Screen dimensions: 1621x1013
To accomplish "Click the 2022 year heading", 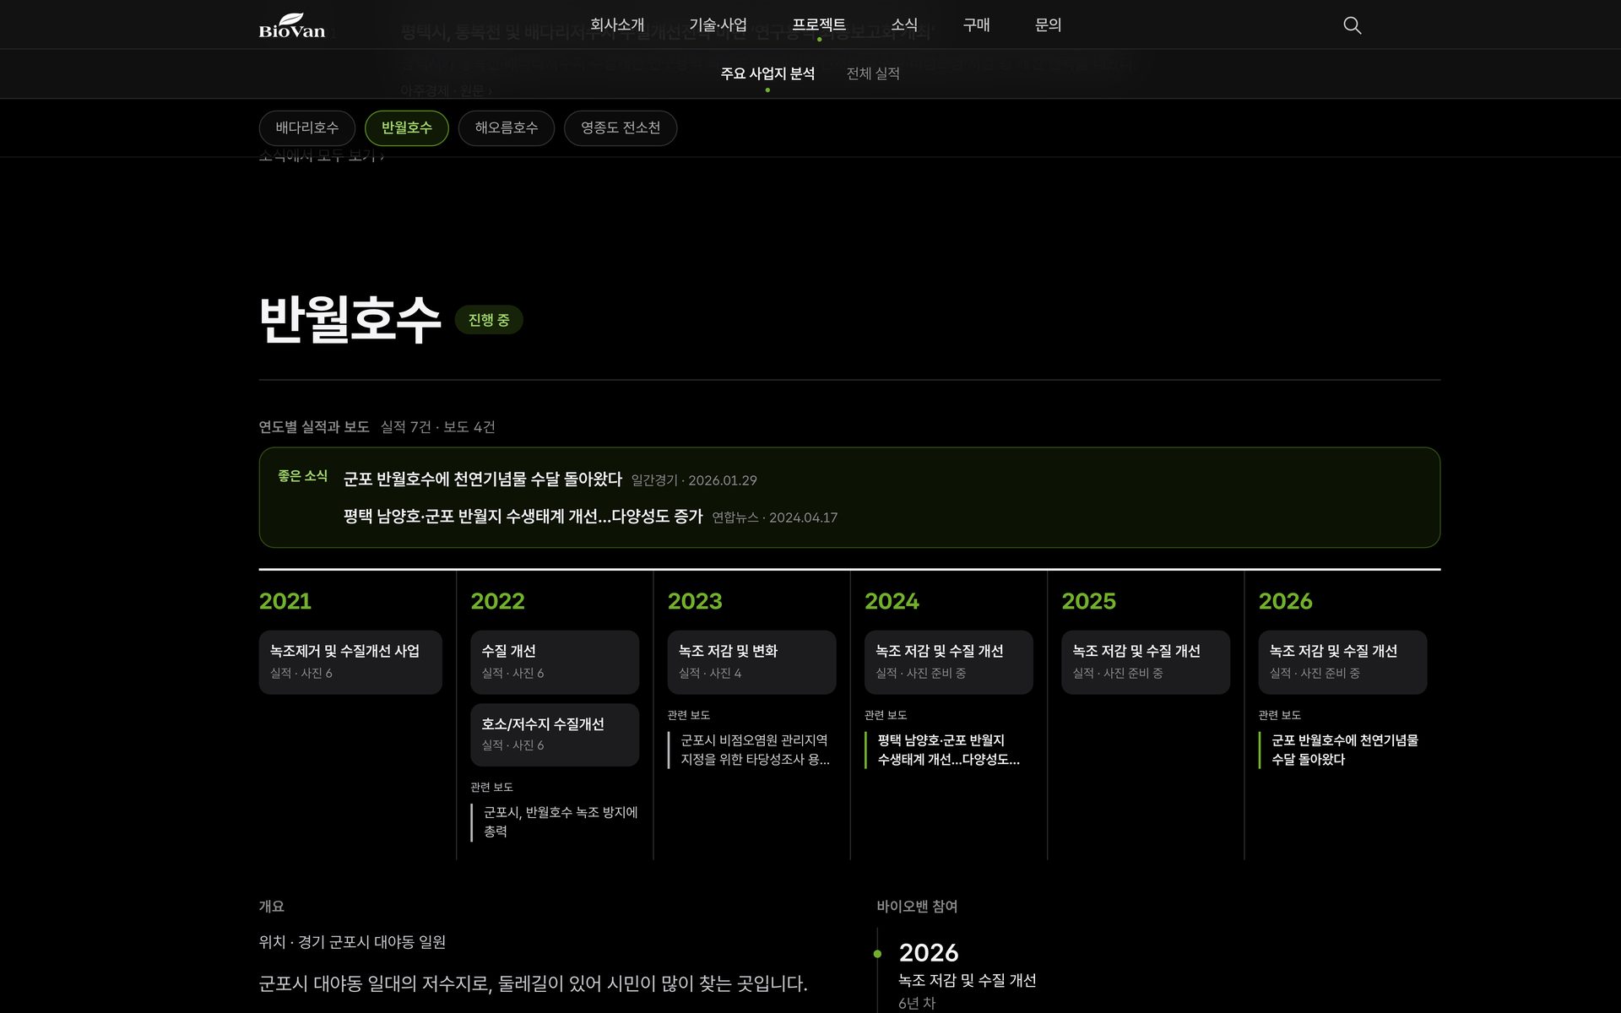I will [x=497, y=601].
